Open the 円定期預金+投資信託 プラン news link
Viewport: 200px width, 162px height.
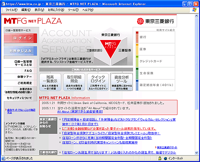pyautogui.click(x=119, y=122)
